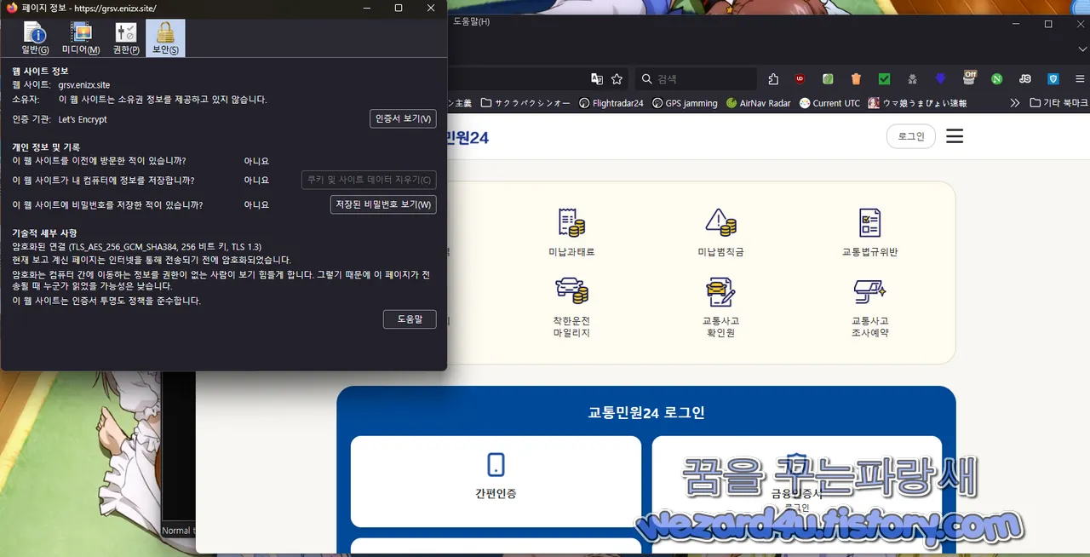Open the Current UTC bookmark
The height and width of the screenshot is (557, 1090).
(x=829, y=103)
